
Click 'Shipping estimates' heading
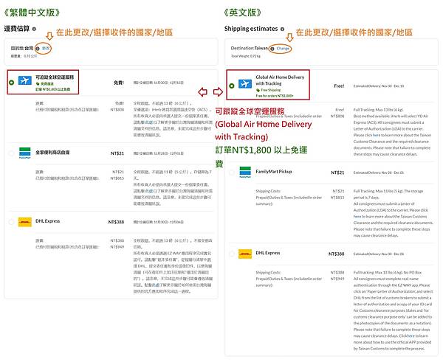[x=251, y=29]
